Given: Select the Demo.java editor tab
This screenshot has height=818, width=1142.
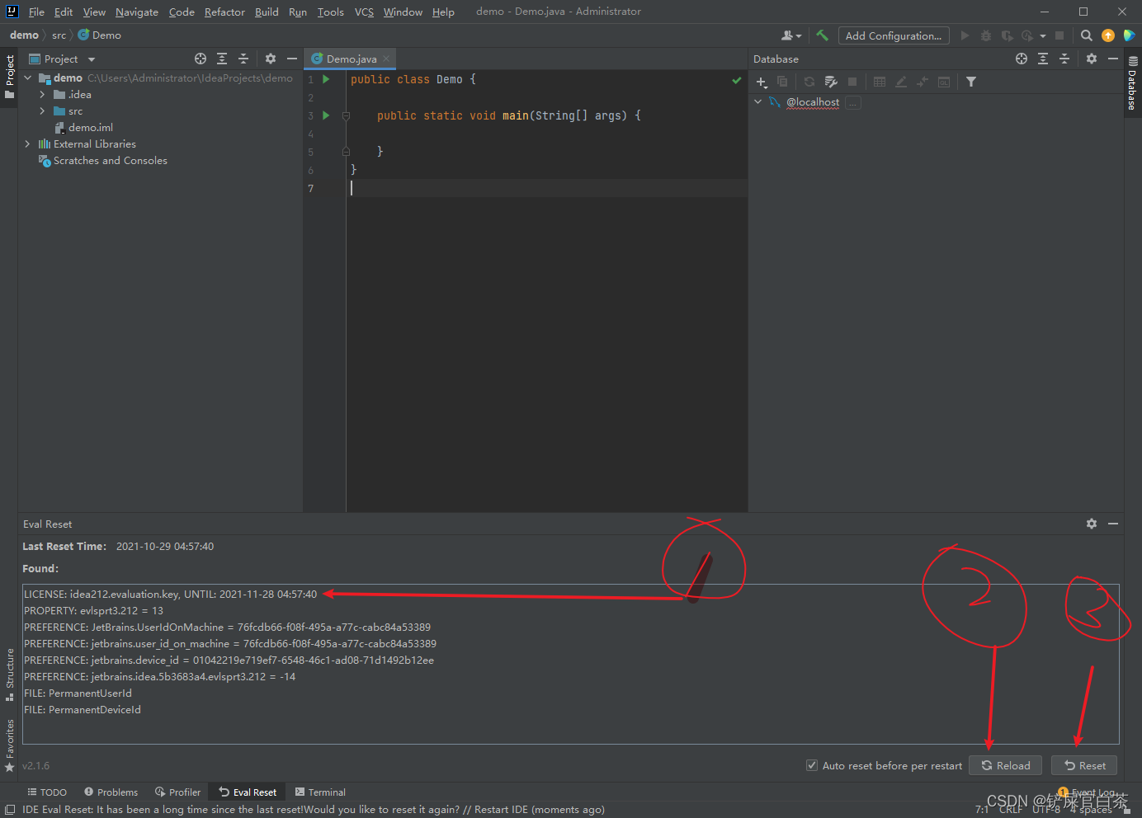Looking at the screenshot, I should click(352, 59).
